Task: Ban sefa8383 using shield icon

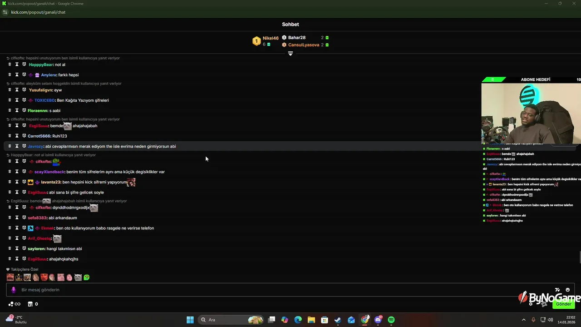Action: pos(24,218)
